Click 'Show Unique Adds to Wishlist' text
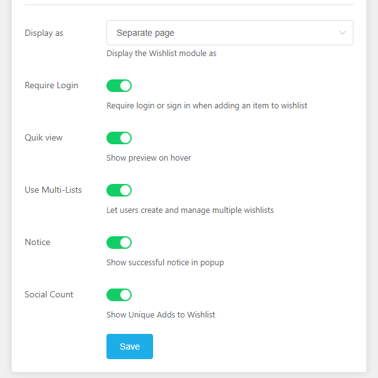378x378 pixels. pos(161,315)
